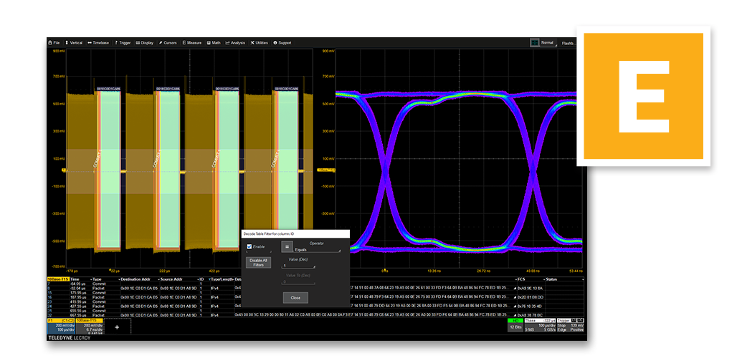Click the Tbase timebase descriptor box

[541, 326]
